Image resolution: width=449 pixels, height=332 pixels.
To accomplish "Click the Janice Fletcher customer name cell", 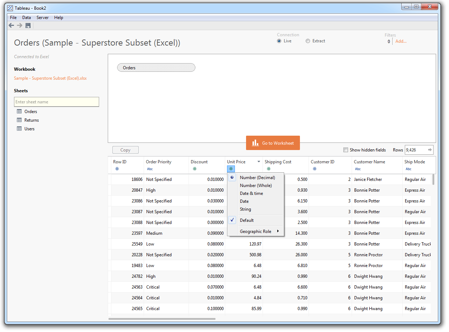I will (x=377, y=179).
